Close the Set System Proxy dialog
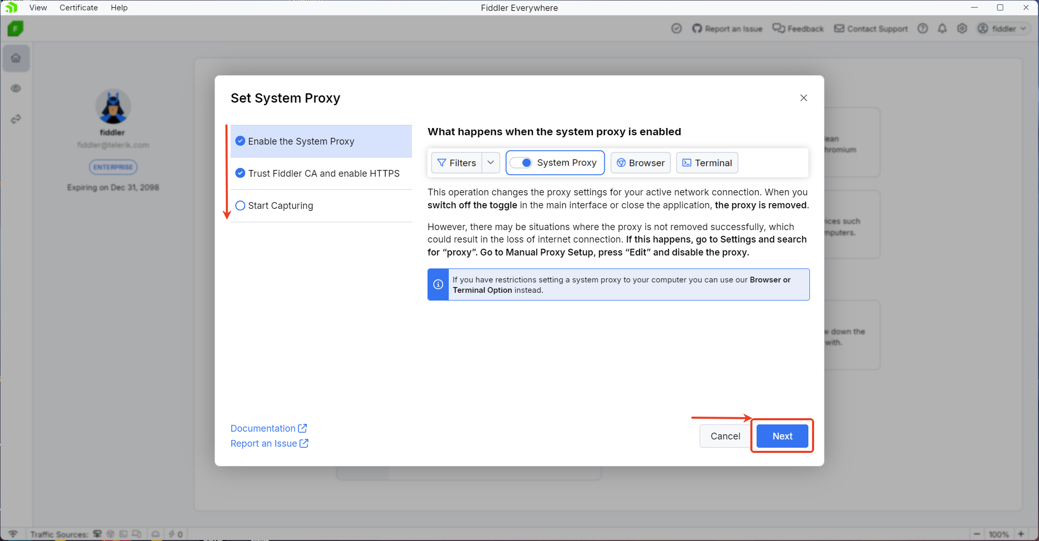The width and height of the screenshot is (1039, 541). 804,98
